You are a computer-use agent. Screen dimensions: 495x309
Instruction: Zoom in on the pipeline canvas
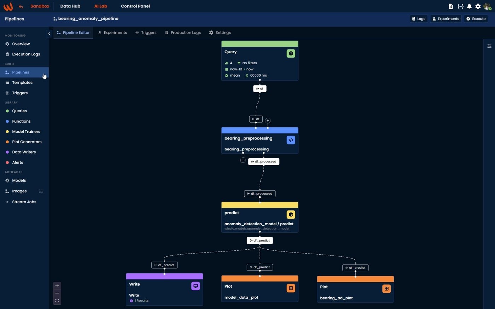pos(57,286)
